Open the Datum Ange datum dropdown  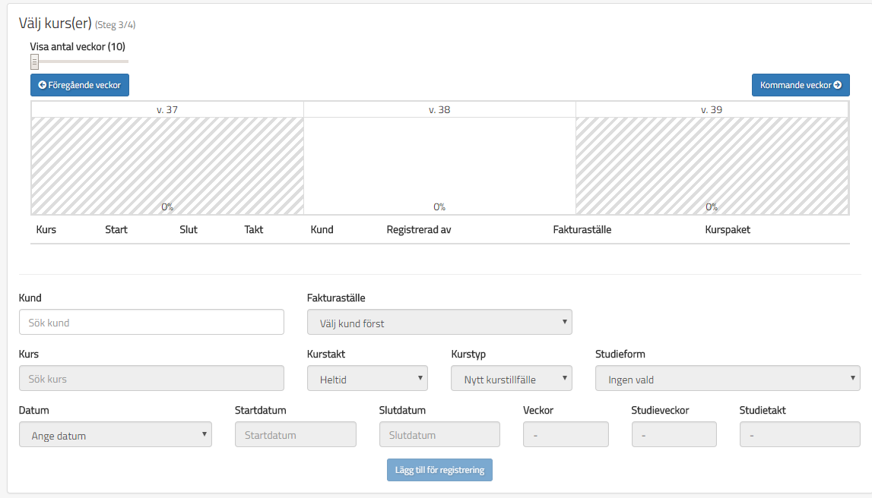pos(116,435)
